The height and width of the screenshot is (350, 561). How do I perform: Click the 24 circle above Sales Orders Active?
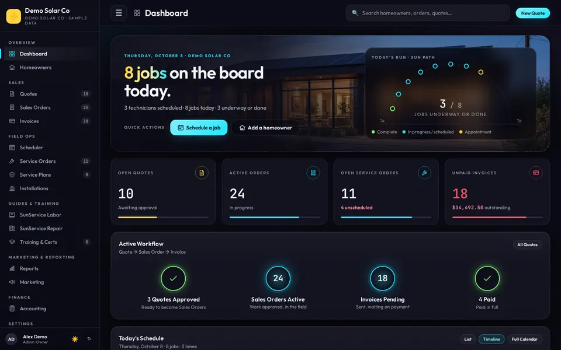pos(278,278)
